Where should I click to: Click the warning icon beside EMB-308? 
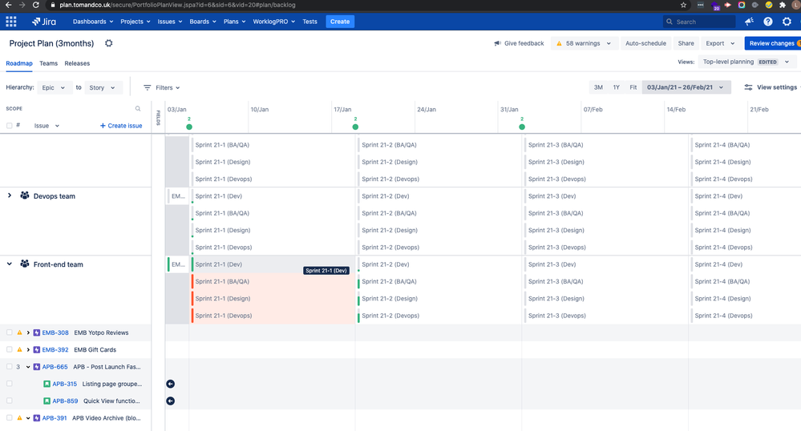(x=19, y=332)
